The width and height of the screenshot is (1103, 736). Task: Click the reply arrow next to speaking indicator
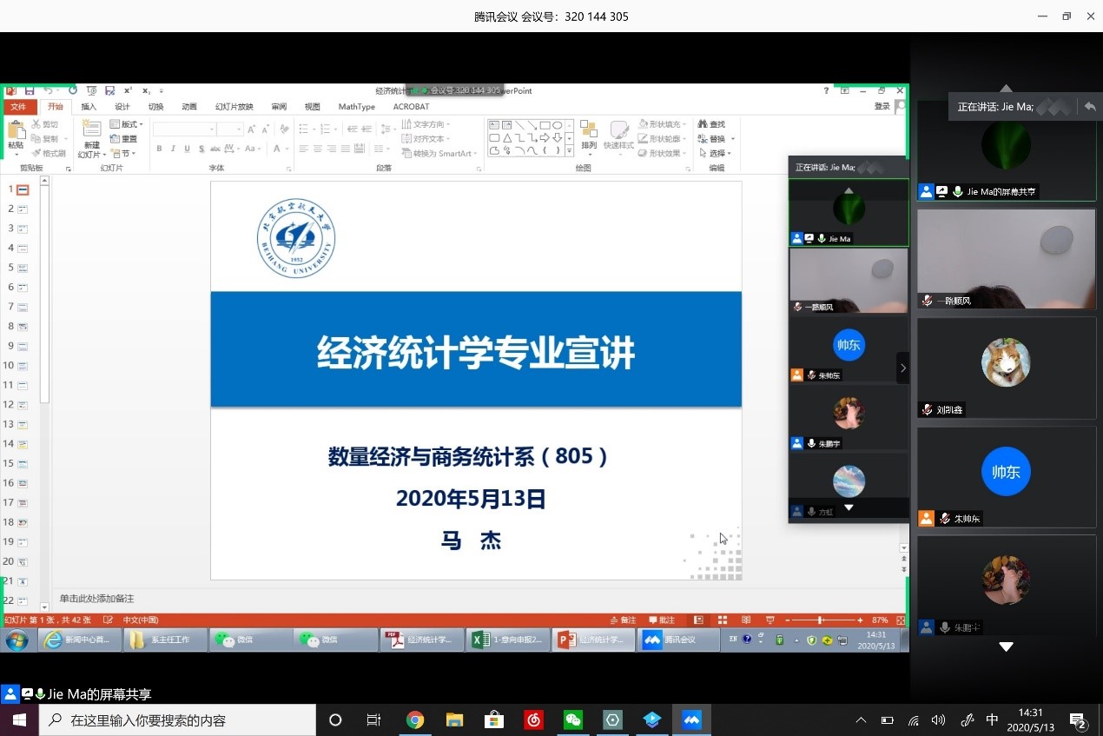[1089, 107]
